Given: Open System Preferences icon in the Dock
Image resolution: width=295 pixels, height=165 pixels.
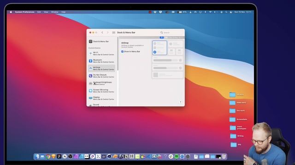Looking at the screenshot, I should [188, 156].
